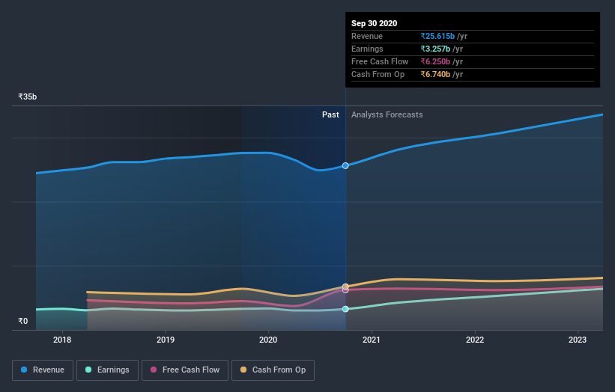Toggle the Earnings legend button
Screen dimensions: 615x392
tap(107, 370)
